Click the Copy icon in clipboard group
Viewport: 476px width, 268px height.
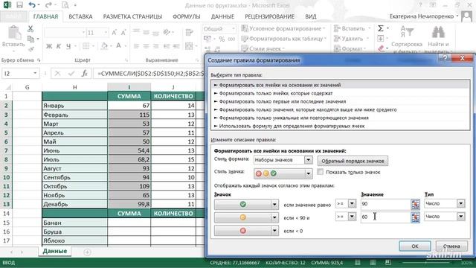coord(30,39)
